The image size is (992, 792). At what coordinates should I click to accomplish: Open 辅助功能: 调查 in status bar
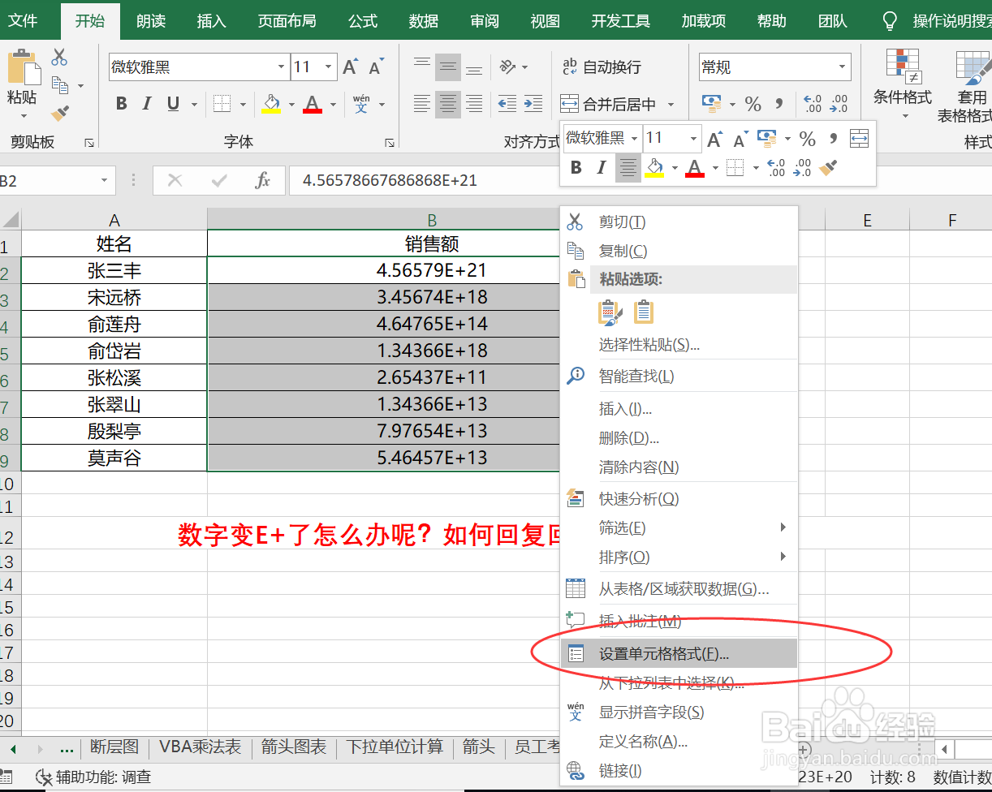[94, 777]
